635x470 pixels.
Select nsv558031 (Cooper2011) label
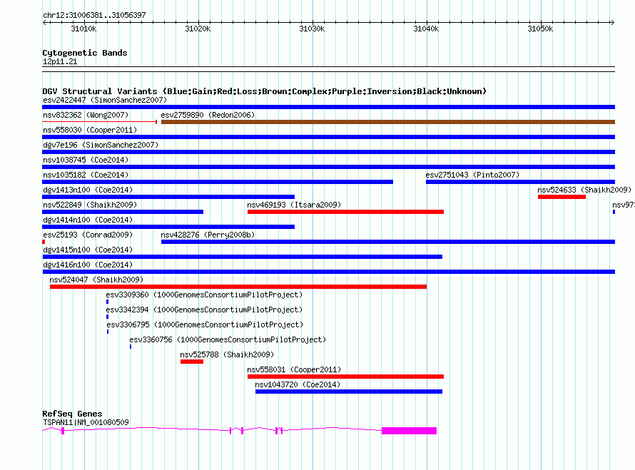[x=294, y=369]
